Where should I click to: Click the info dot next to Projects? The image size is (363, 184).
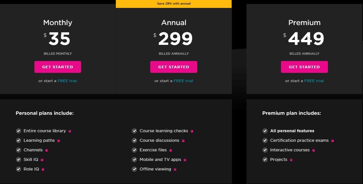(291, 160)
